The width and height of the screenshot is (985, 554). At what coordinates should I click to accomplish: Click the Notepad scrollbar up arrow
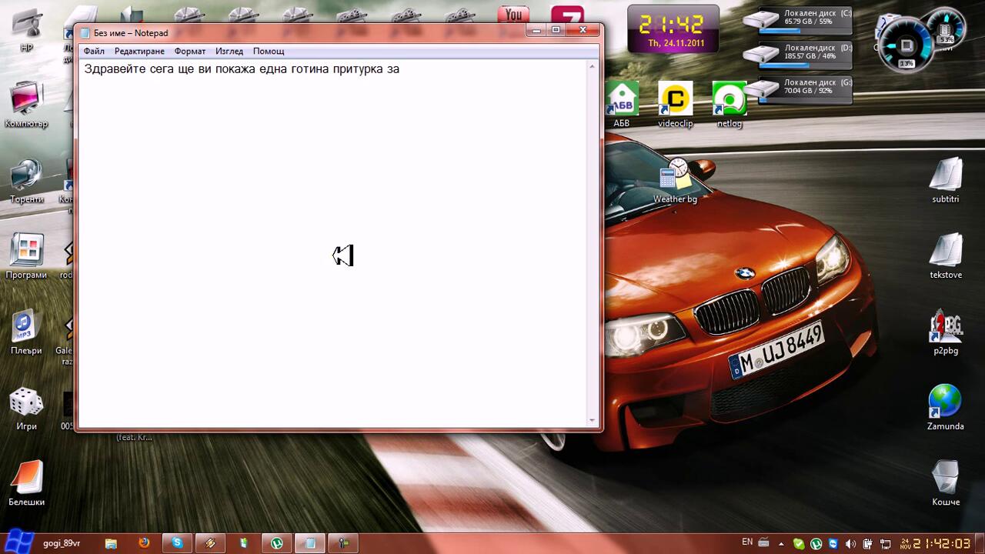pyautogui.click(x=592, y=67)
